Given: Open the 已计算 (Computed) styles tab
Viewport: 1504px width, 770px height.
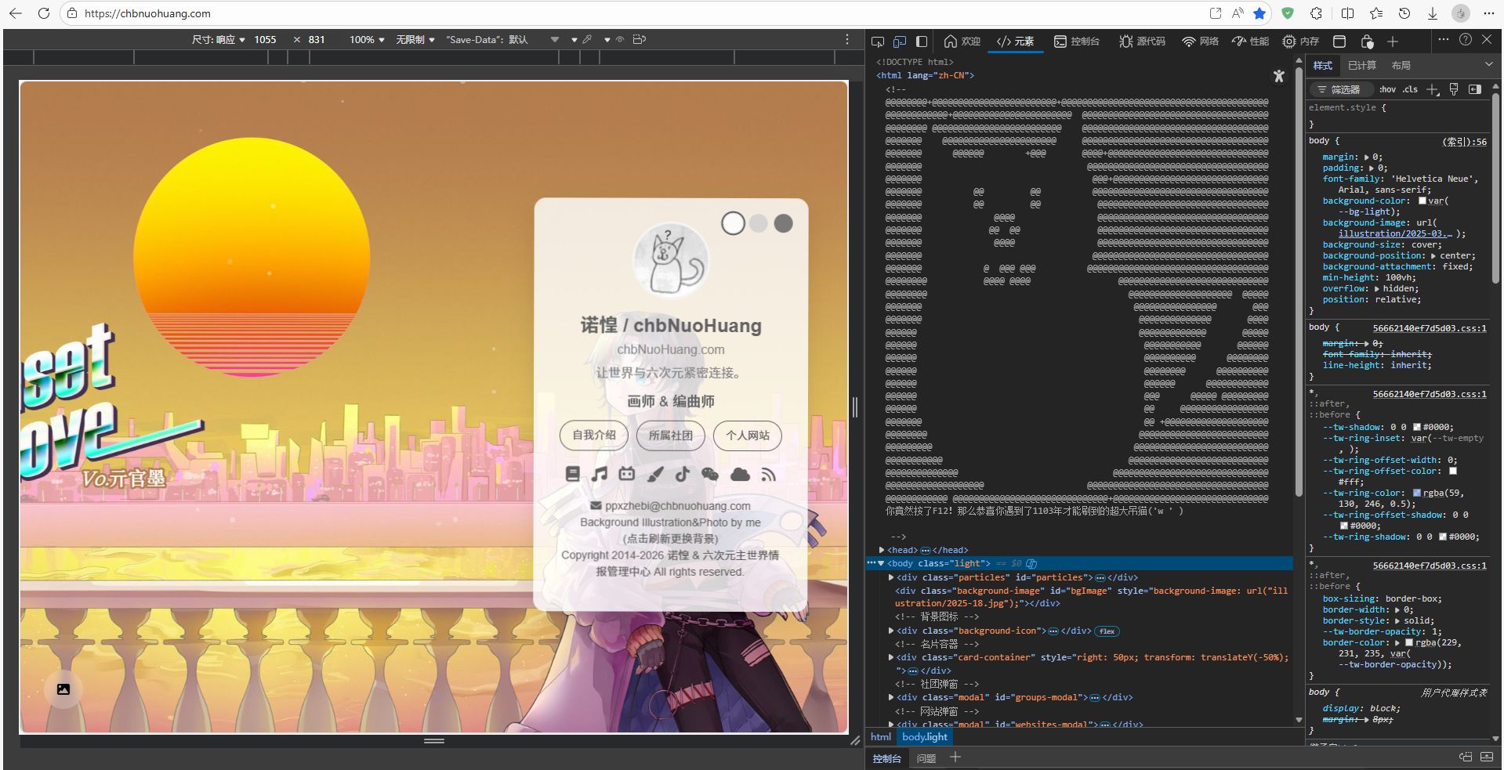Looking at the screenshot, I should pyautogui.click(x=1361, y=65).
